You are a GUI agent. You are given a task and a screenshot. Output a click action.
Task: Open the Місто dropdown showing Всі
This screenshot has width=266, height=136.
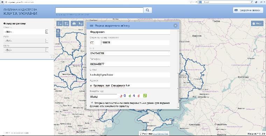click(x=26, y=50)
